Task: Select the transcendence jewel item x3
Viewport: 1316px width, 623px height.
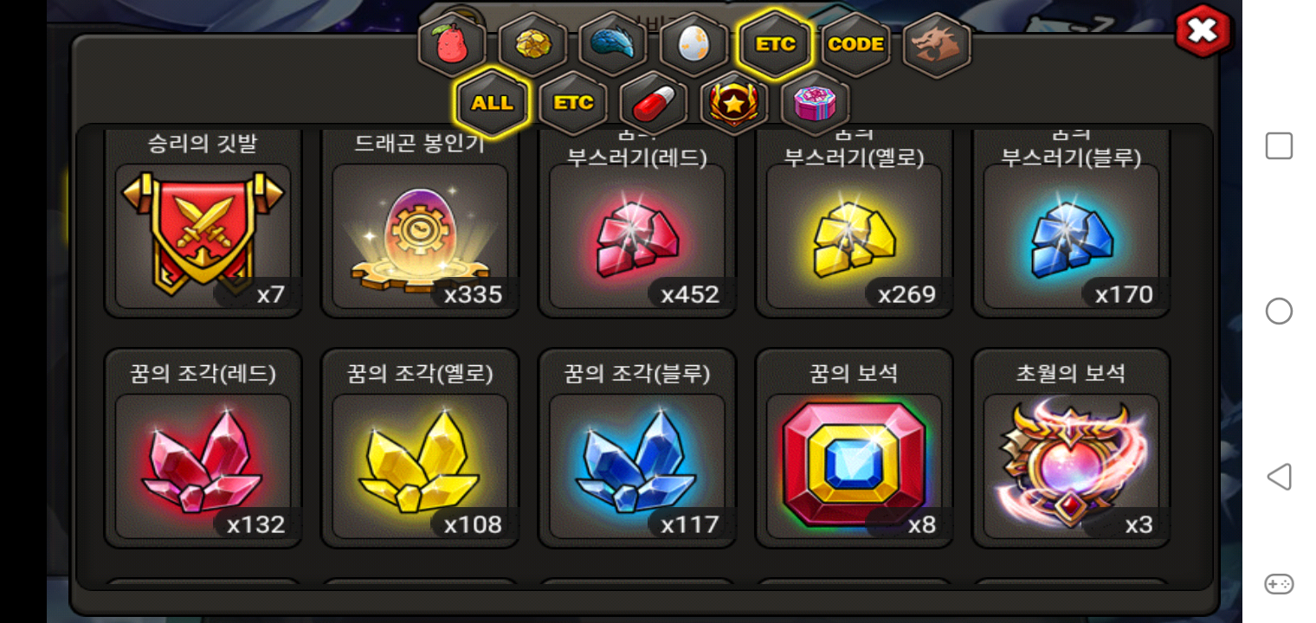Action: [1071, 448]
